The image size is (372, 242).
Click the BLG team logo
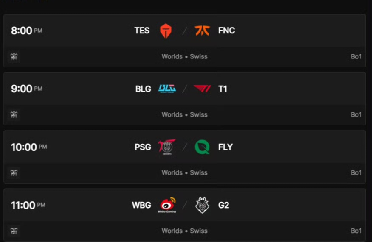(166, 89)
